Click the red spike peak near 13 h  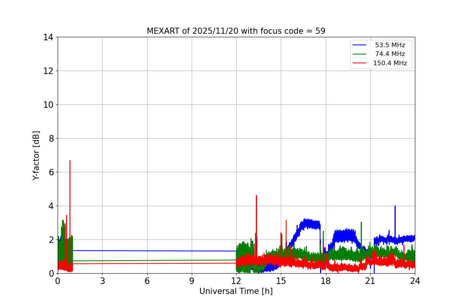[256, 196]
